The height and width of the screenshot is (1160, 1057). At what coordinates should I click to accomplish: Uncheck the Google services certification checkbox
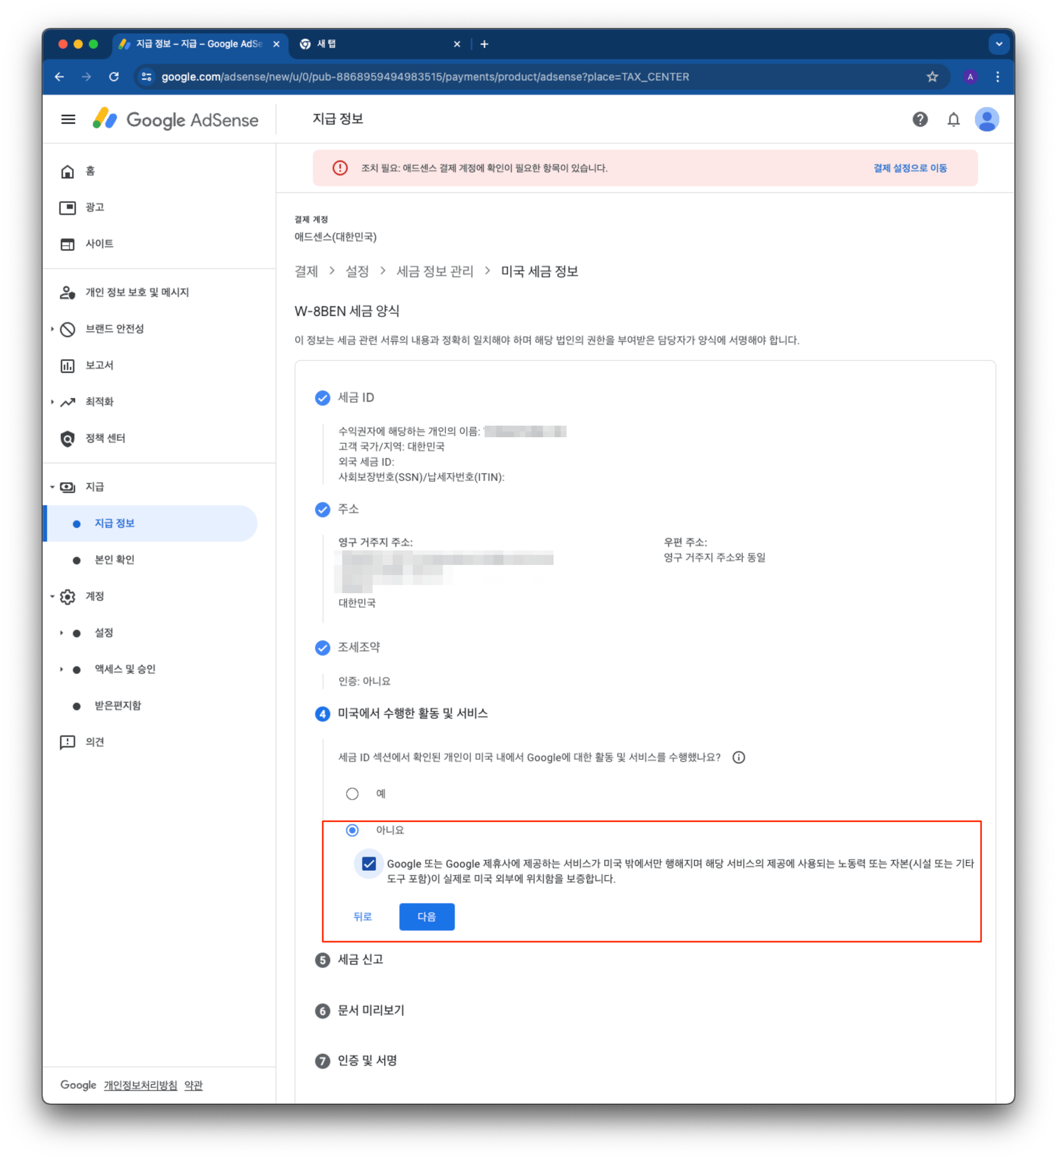coord(368,864)
